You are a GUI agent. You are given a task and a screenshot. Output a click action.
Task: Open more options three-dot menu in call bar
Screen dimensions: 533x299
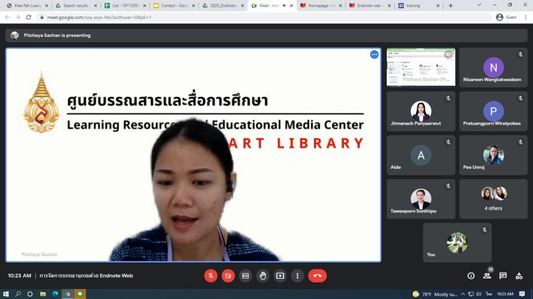[x=297, y=276]
